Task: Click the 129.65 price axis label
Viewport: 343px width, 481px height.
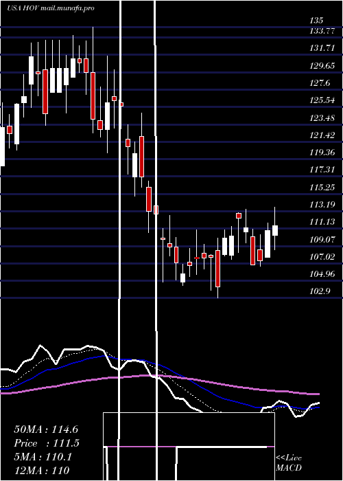Action: (x=322, y=66)
